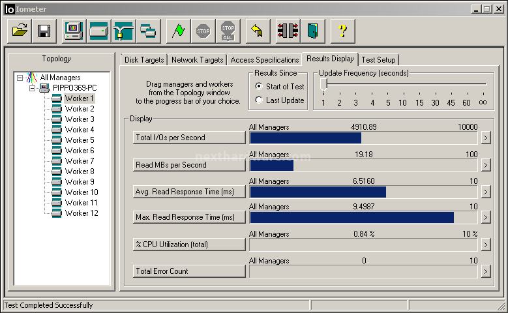
Task: Select Worker 12 in the topology tree
Action: coord(82,213)
